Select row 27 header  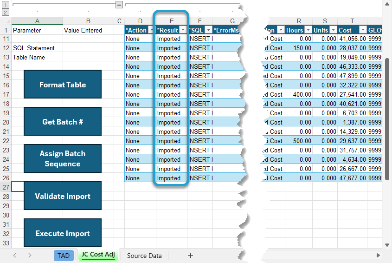[x=6, y=187]
